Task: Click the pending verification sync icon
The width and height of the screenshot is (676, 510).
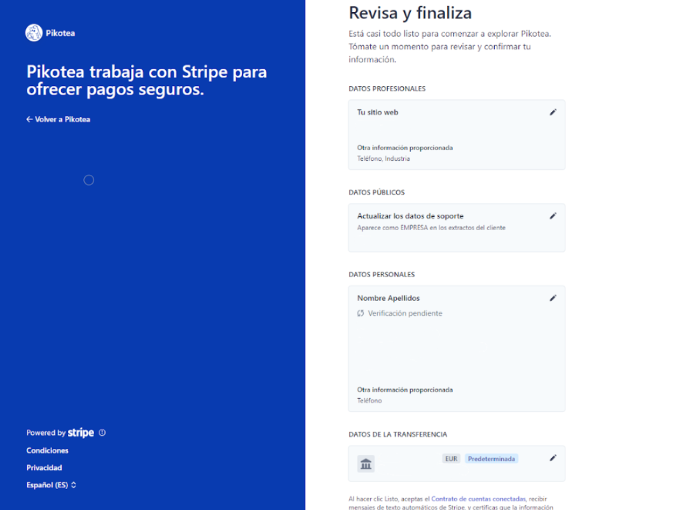Action: pos(361,314)
